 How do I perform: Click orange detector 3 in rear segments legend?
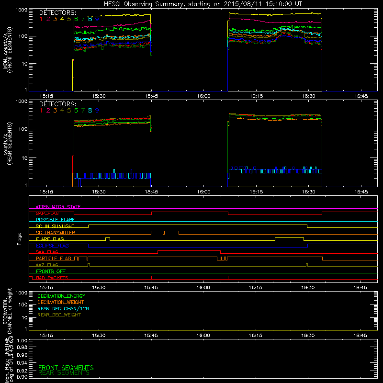tap(55, 111)
